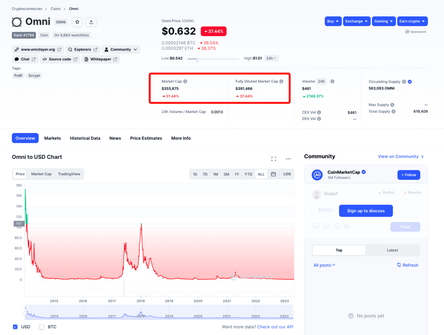Open the Markets tab
The height and width of the screenshot is (335, 444).
point(52,138)
